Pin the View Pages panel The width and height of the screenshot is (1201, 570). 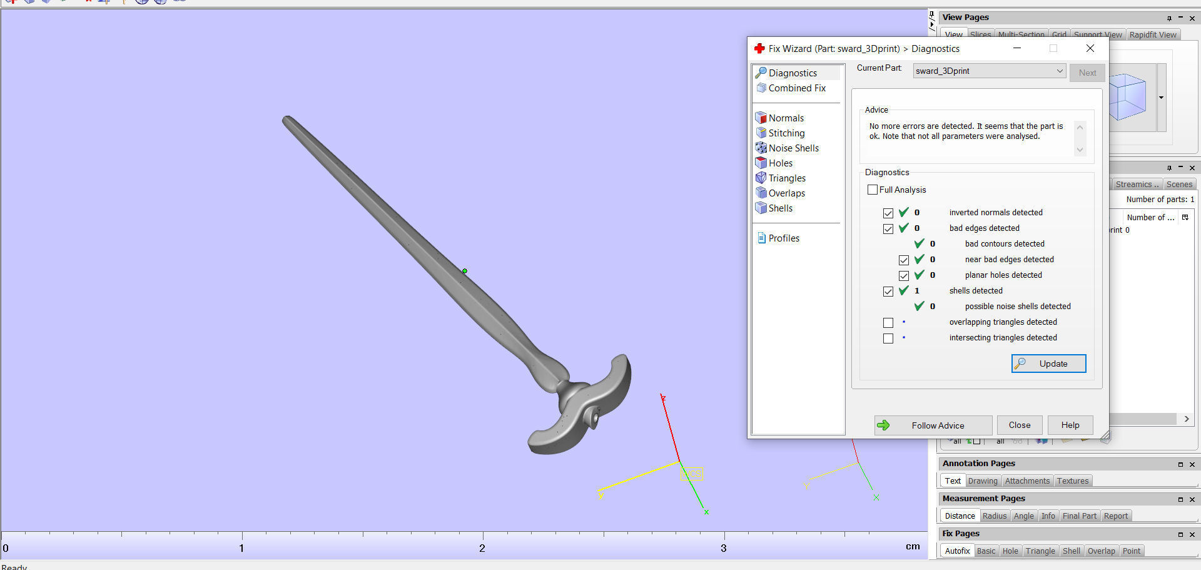click(x=1169, y=18)
